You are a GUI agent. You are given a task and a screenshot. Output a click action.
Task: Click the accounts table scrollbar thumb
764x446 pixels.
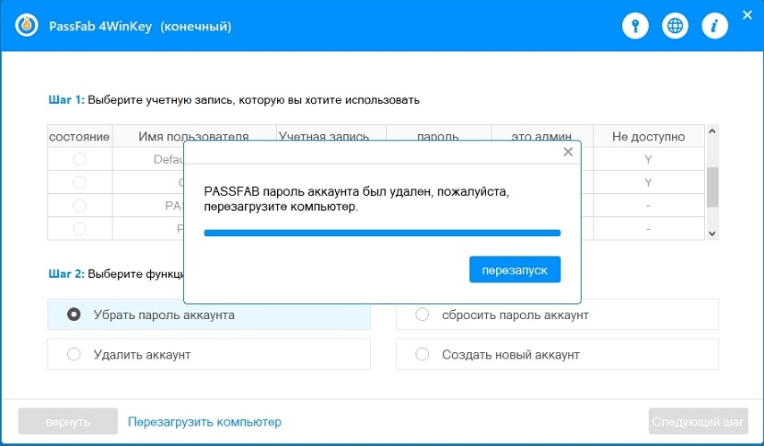click(712, 187)
